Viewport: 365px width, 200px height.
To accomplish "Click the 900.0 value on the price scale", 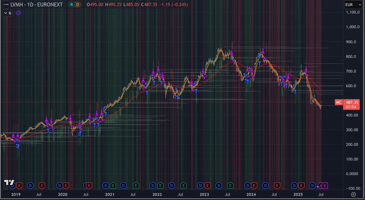I will point(351,42).
